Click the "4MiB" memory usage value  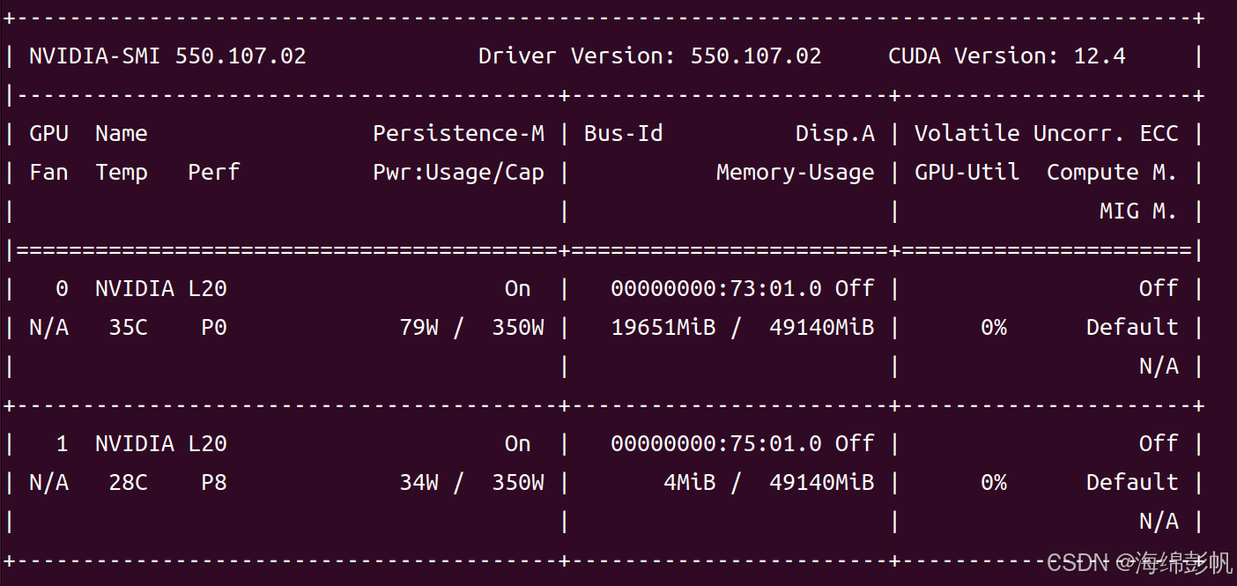tap(689, 483)
